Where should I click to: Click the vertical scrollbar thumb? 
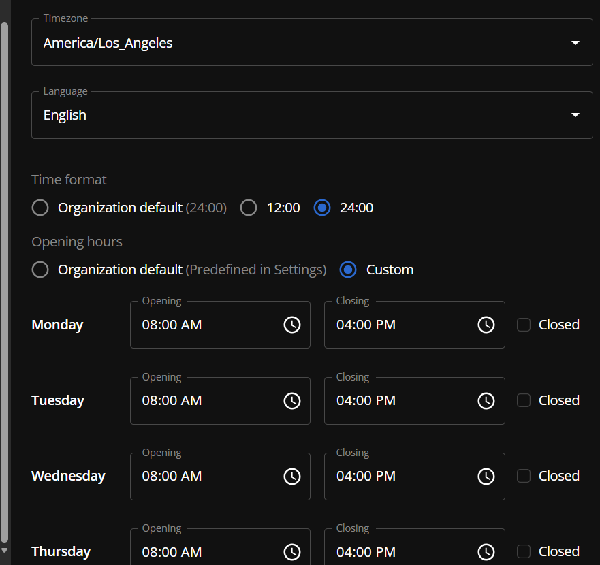point(4,282)
